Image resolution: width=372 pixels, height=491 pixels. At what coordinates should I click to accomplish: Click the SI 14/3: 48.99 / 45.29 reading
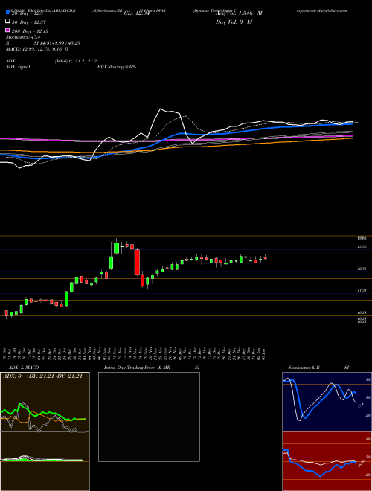point(57,43)
